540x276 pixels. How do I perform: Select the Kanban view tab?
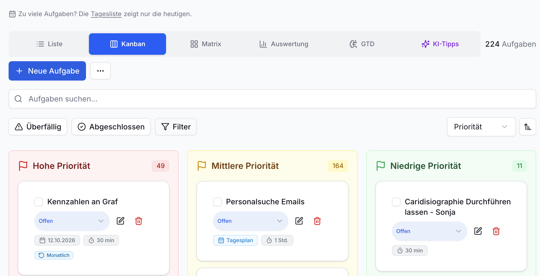127,44
